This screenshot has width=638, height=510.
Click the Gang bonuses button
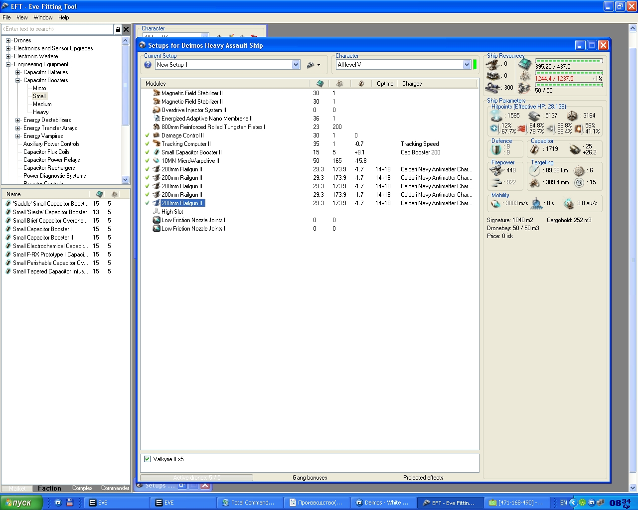point(310,478)
